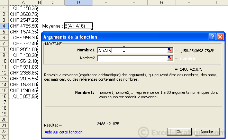Click the Résultat = label
Viewport: 228px width, 140px height.
click(x=53, y=125)
